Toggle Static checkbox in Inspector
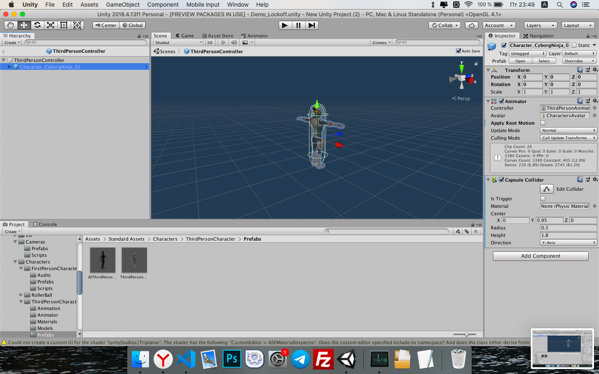This screenshot has height=374, width=599. pyautogui.click(x=574, y=45)
